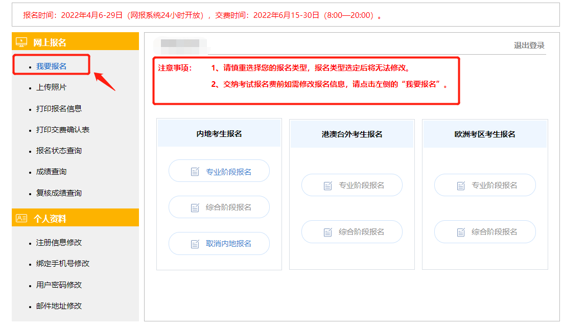The width and height of the screenshot is (563, 326).
Task: Click form icon beside 内地 综合阶段报名
Action: (195, 207)
